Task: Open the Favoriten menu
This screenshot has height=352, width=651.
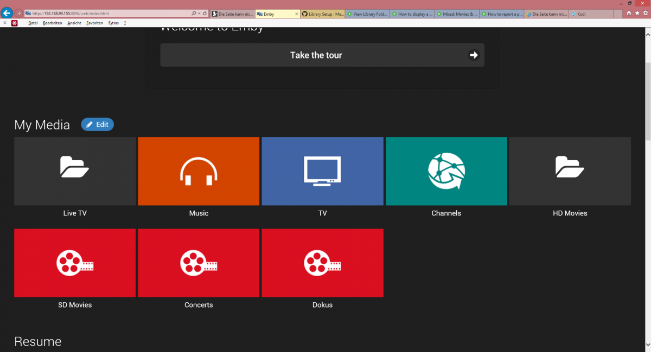Action: click(x=94, y=23)
